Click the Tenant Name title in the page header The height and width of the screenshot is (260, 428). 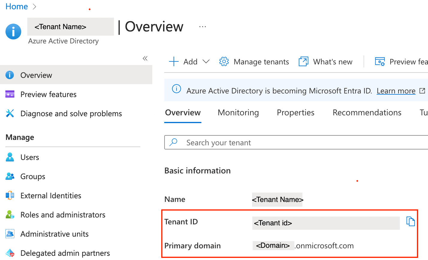[70, 27]
